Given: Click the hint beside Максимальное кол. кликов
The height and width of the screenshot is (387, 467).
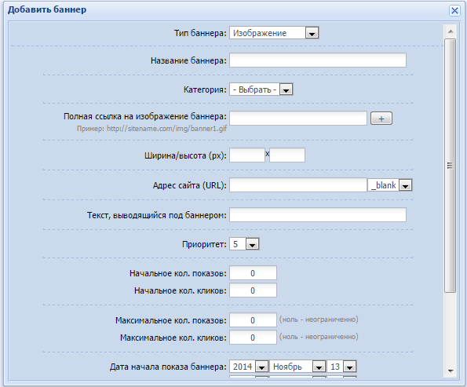Looking at the screenshot, I should tap(319, 337).
